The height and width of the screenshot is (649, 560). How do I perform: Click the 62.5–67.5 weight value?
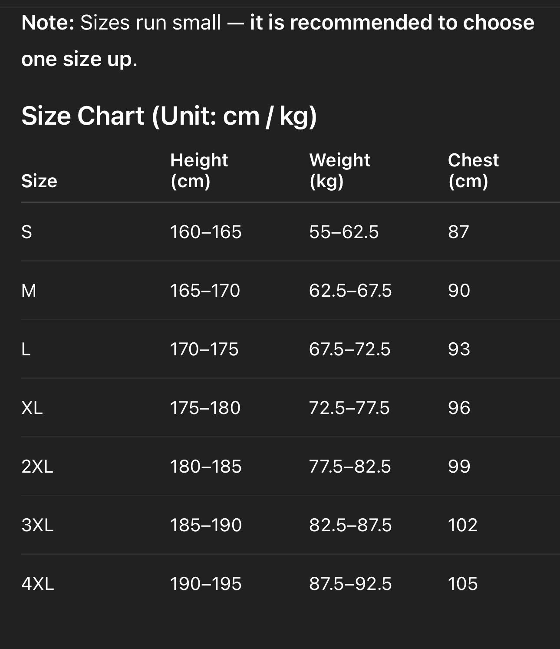pos(350,291)
